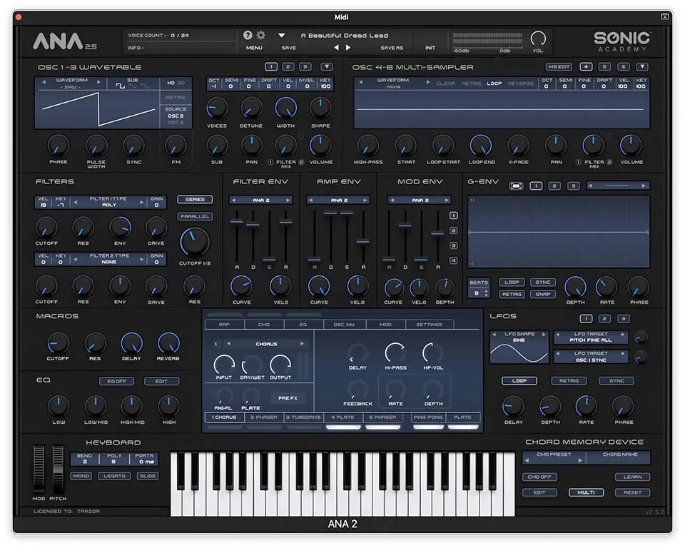Click the MS EDIT button
685x548 pixels.
click(x=559, y=67)
